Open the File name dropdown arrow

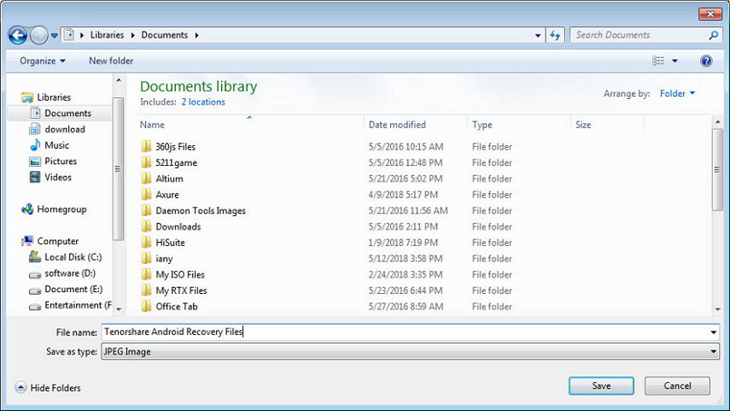(713, 332)
